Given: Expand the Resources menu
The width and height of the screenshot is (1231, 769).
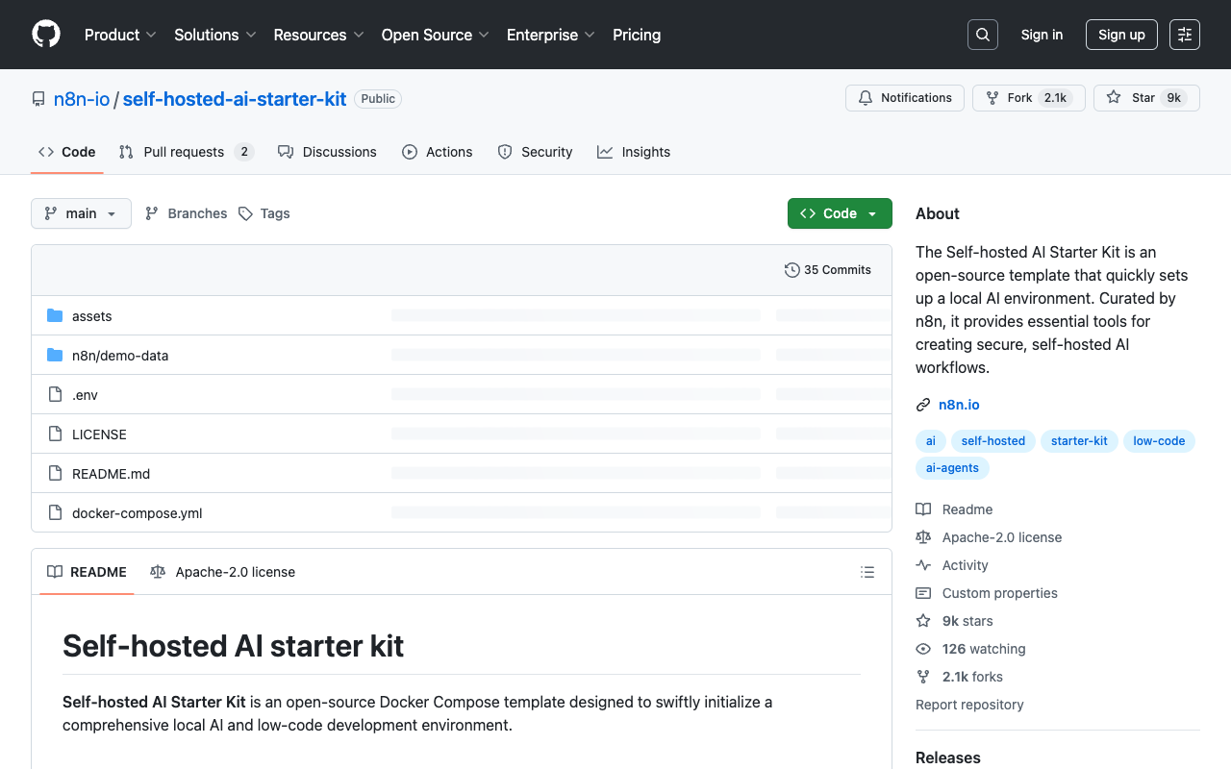Looking at the screenshot, I should pos(318,35).
